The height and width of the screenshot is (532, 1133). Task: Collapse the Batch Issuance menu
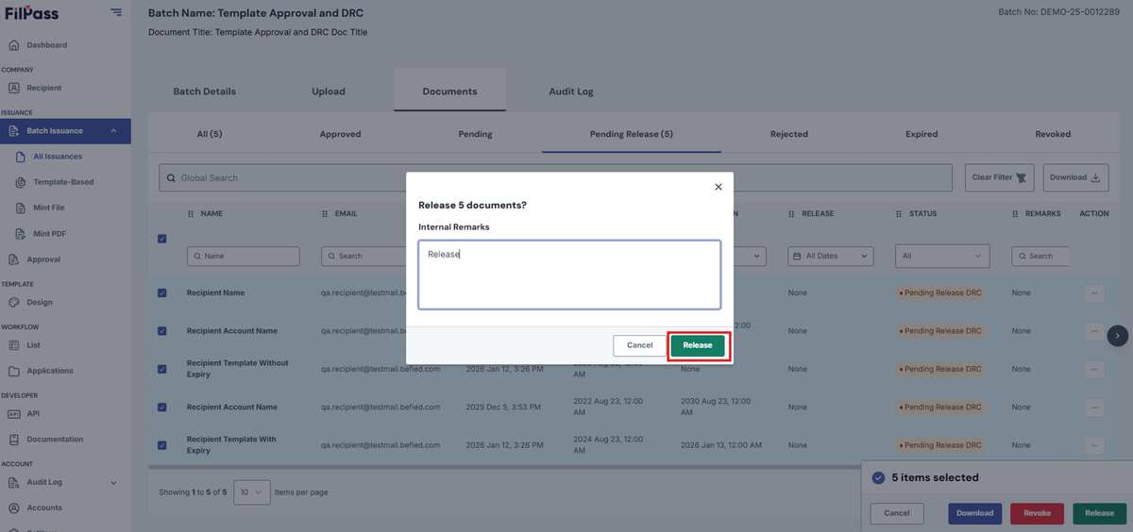(x=113, y=131)
